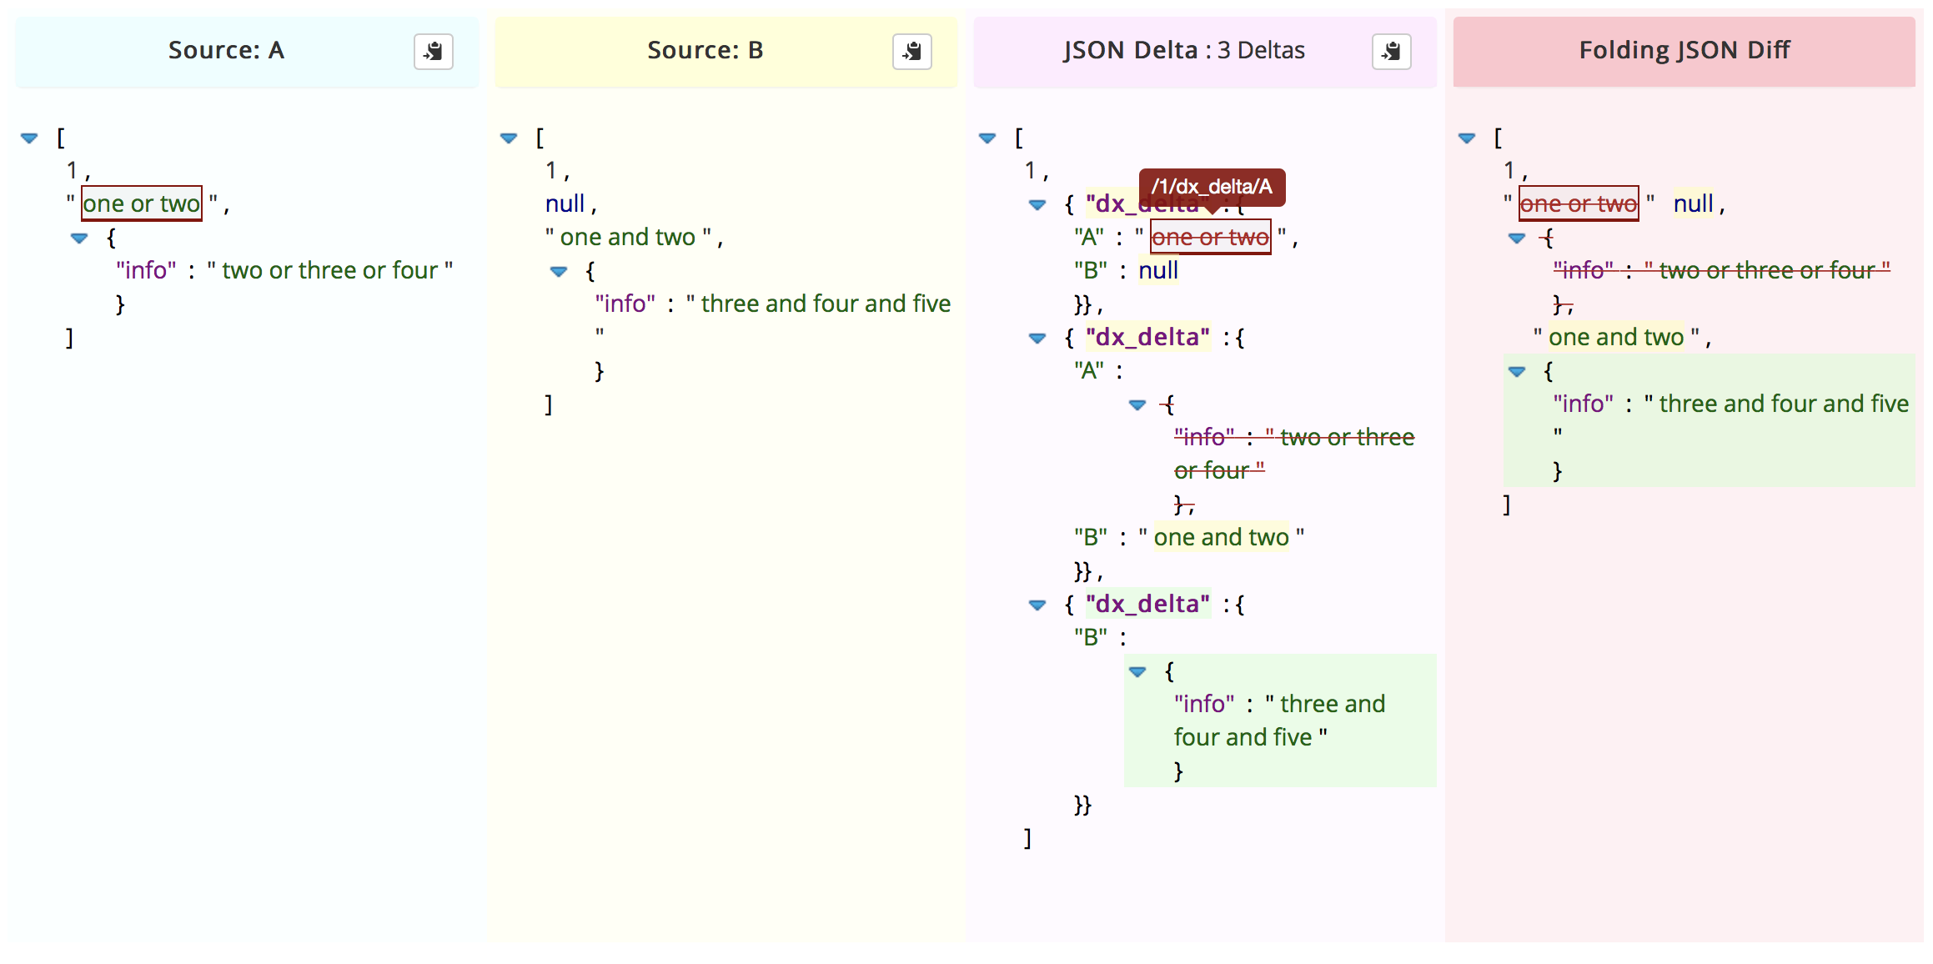Viewport: 1933px width, 964px height.
Task: Copy Source B JSON to clipboard
Action: (x=911, y=51)
